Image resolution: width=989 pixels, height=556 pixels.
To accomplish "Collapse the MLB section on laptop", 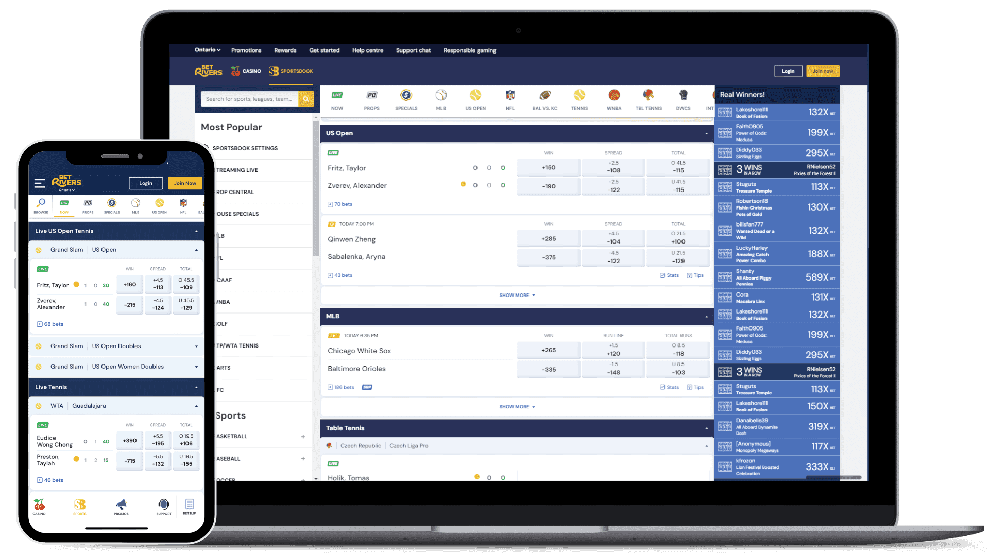I will pos(706,317).
